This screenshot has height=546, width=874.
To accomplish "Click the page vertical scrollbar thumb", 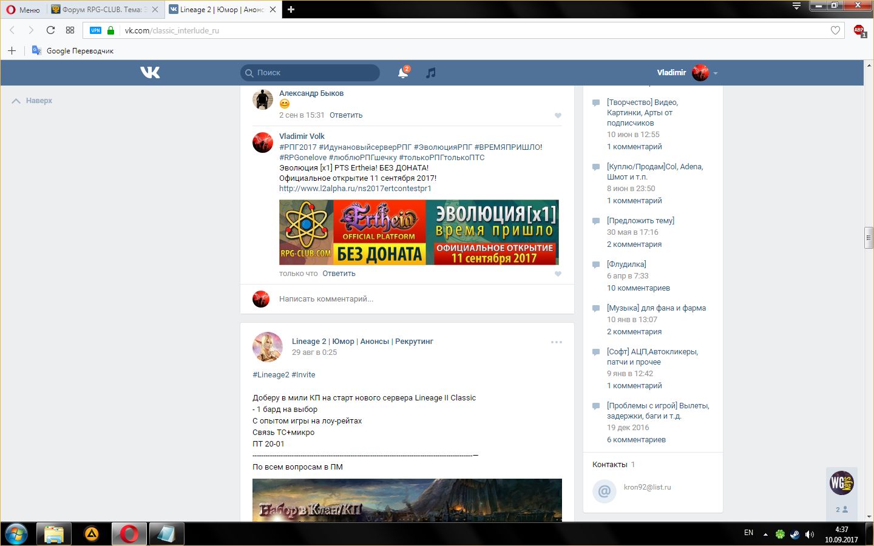I will (x=869, y=237).
